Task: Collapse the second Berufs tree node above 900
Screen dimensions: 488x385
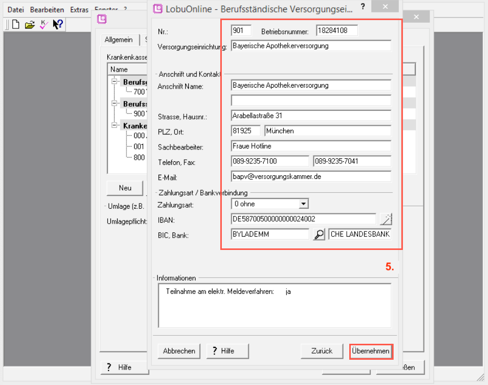Action: (114, 103)
